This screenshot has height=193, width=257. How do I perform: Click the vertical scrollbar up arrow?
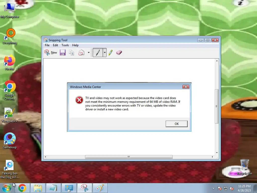point(217,61)
